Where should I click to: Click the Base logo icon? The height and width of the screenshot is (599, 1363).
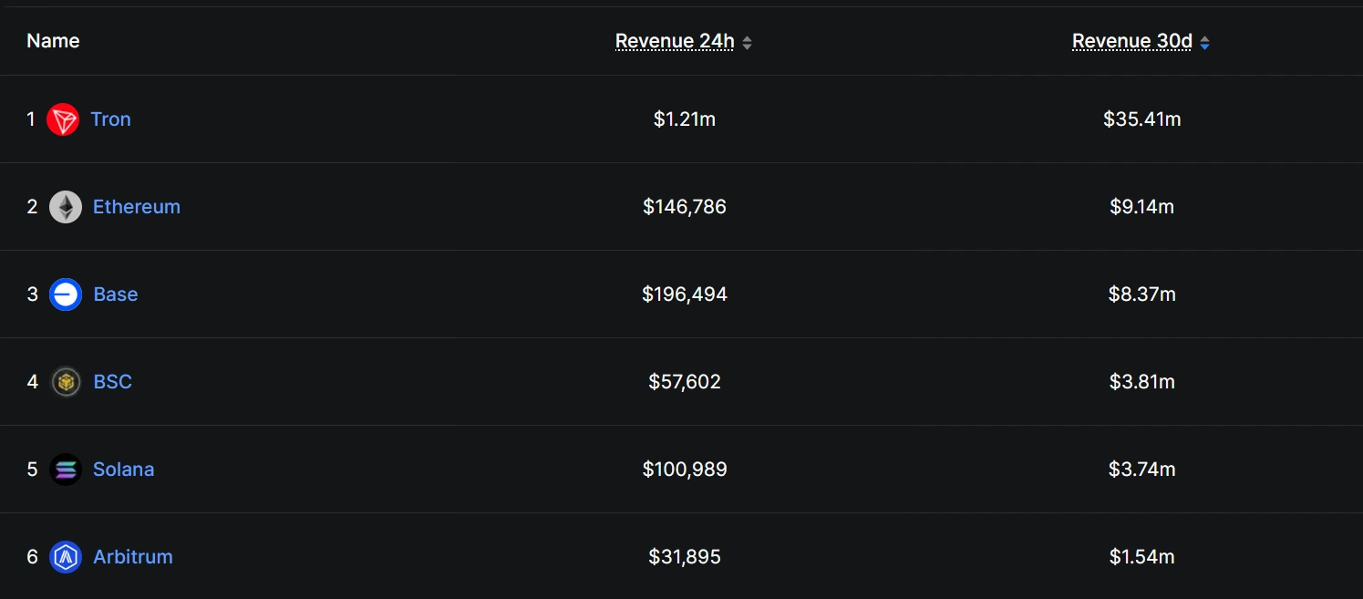click(x=66, y=294)
